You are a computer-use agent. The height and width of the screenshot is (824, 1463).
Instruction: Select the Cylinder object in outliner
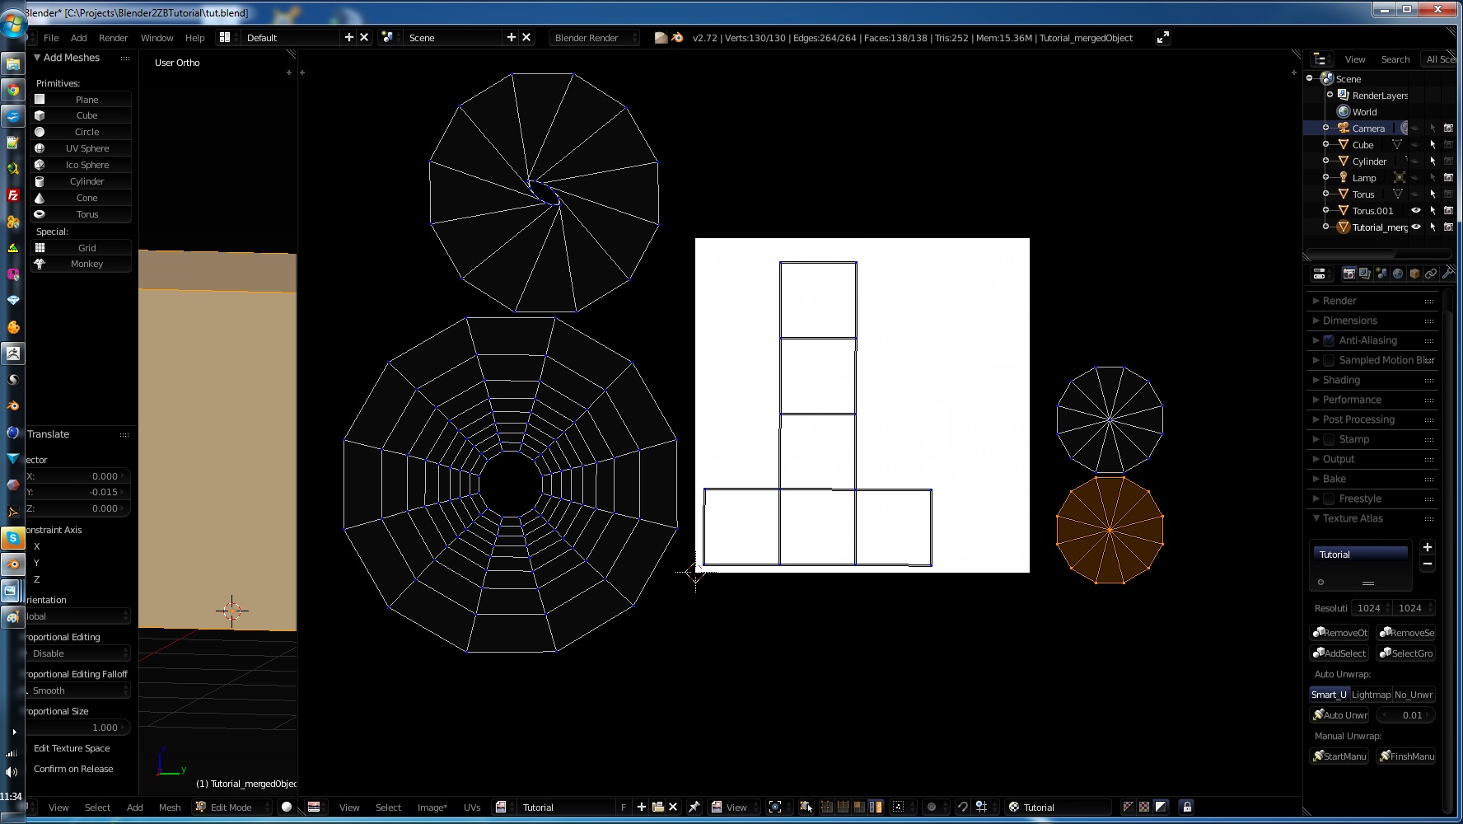pos(1369,162)
